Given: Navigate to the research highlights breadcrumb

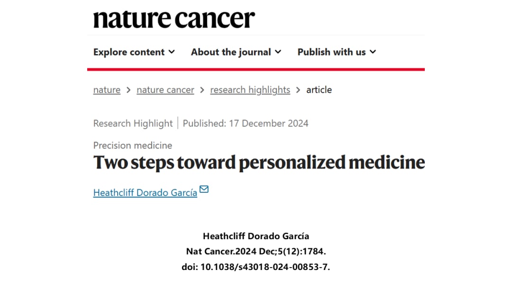Looking at the screenshot, I should coord(250,90).
